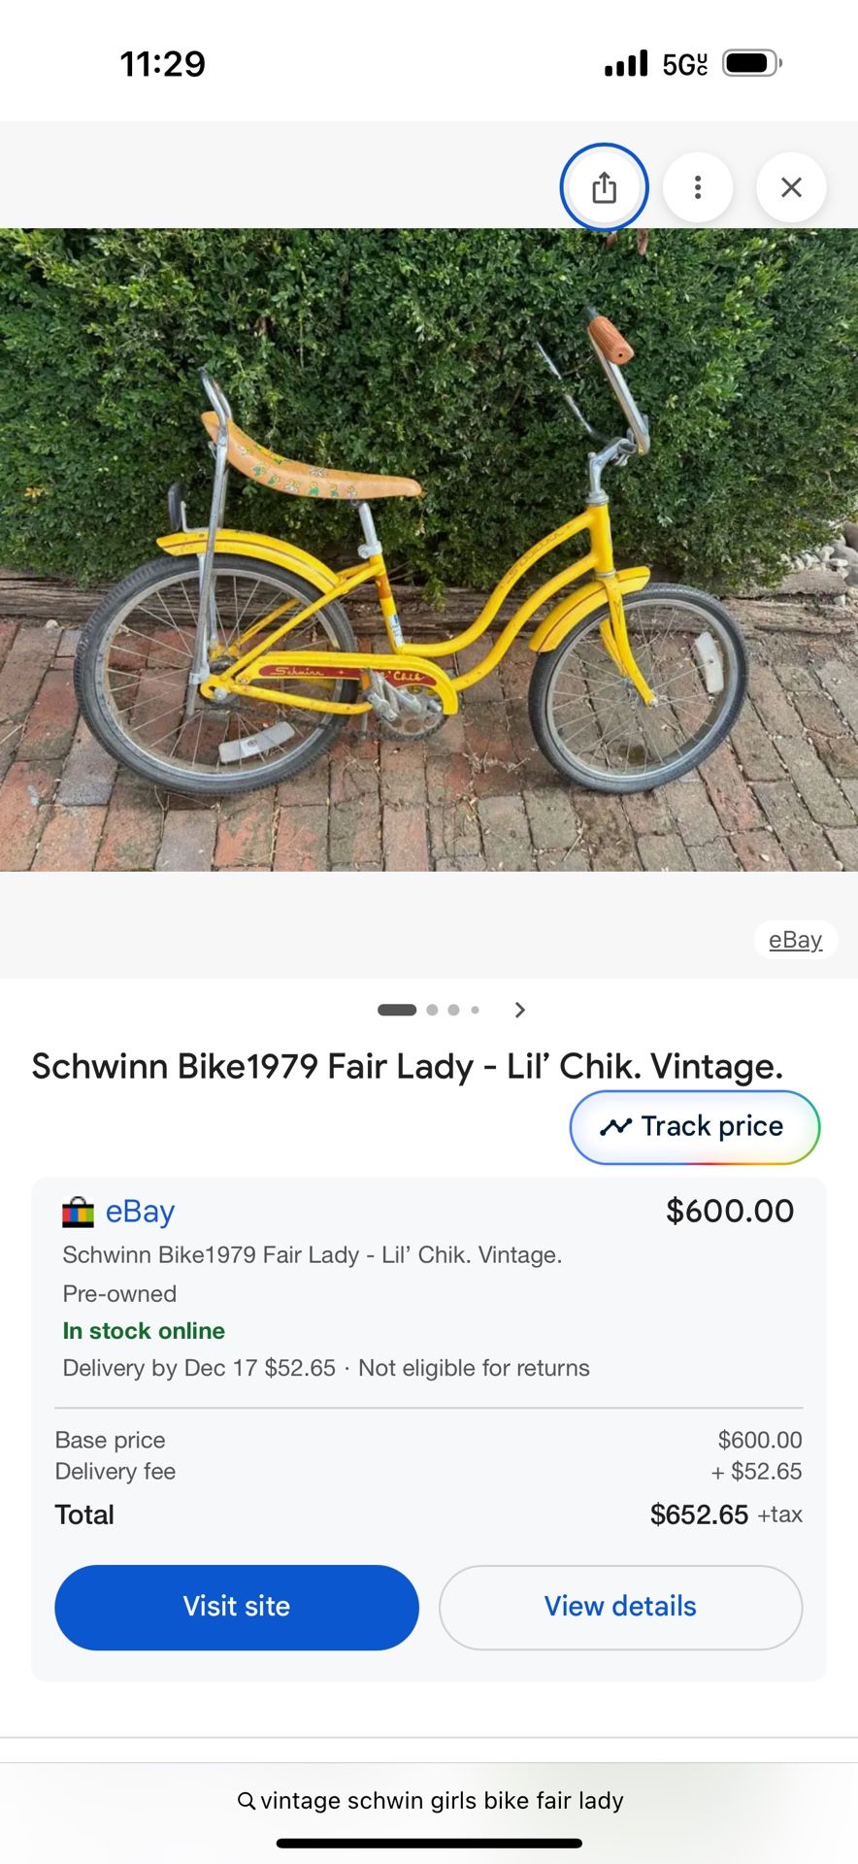
Task: Tap the vintage schwin search query field
Action: 442,1801
